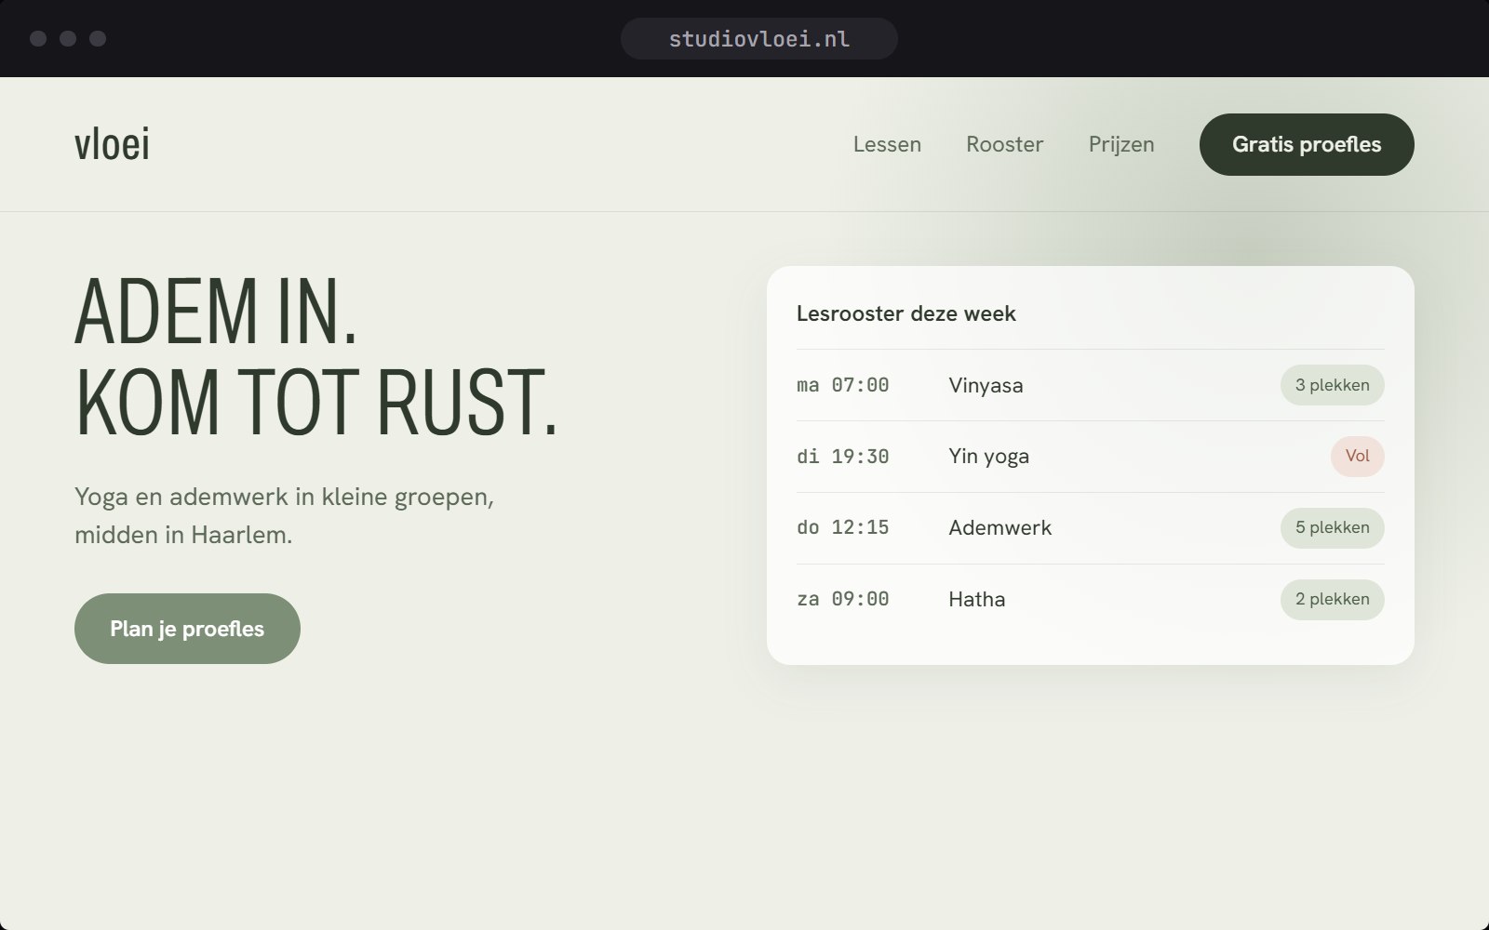The image size is (1489, 930).
Task: Click the ADEM IN. KOM TOT RUST. headline
Action: click(x=316, y=356)
